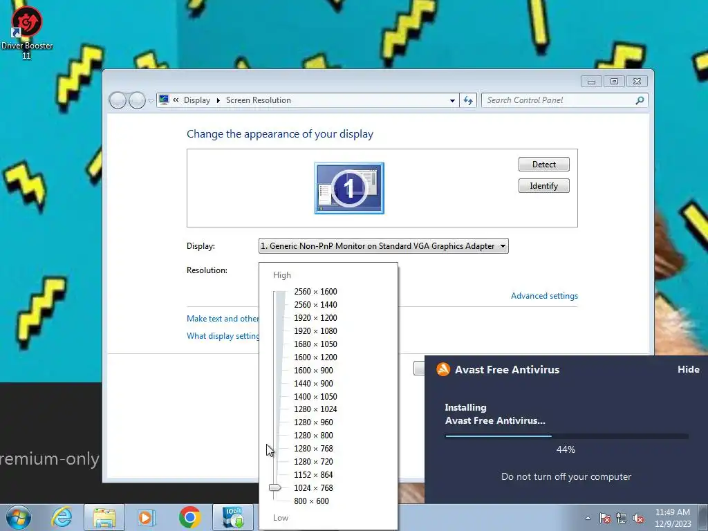Select 2560 × 1440 resolution
Viewport: 708px width, 531px height.
[x=315, y=305]
